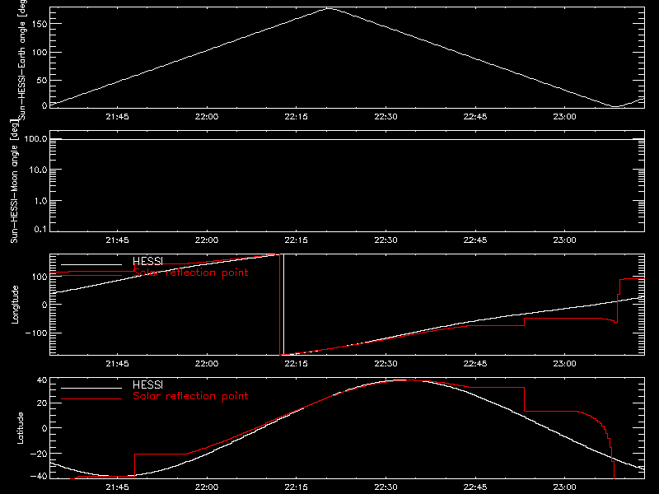This screenshot has height=494, width=659.
Task: Click 23:00 label under Moon angle plot
Action: pyautogui.click(x=565, y=240)
